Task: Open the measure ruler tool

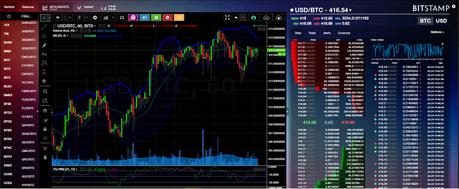Action: (x=45, y=101)
